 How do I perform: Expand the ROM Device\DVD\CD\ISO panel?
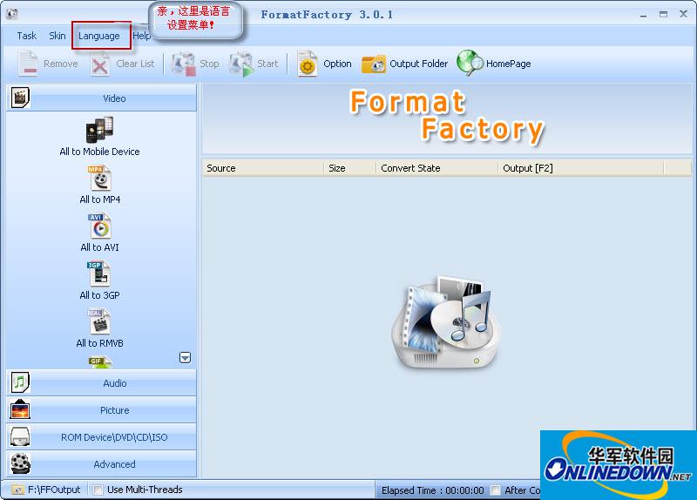(101, 437)
